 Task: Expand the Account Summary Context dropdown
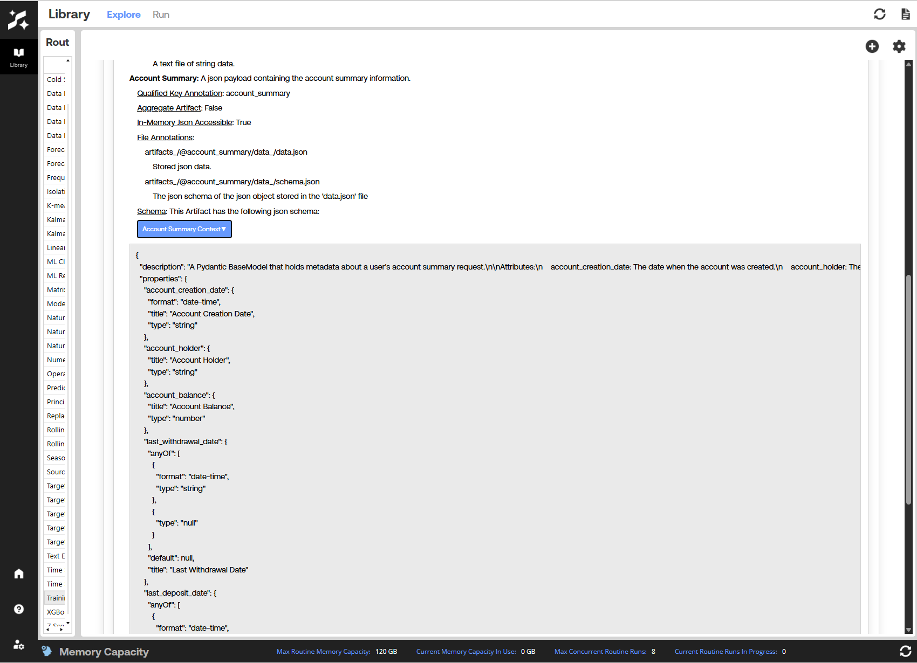click(184, 229)
